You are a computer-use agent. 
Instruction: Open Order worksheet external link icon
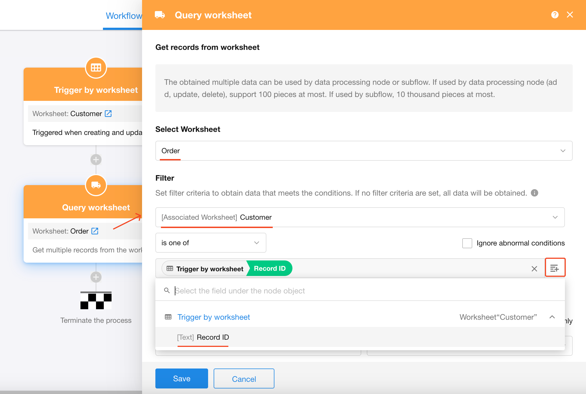(x=95, y=231)
